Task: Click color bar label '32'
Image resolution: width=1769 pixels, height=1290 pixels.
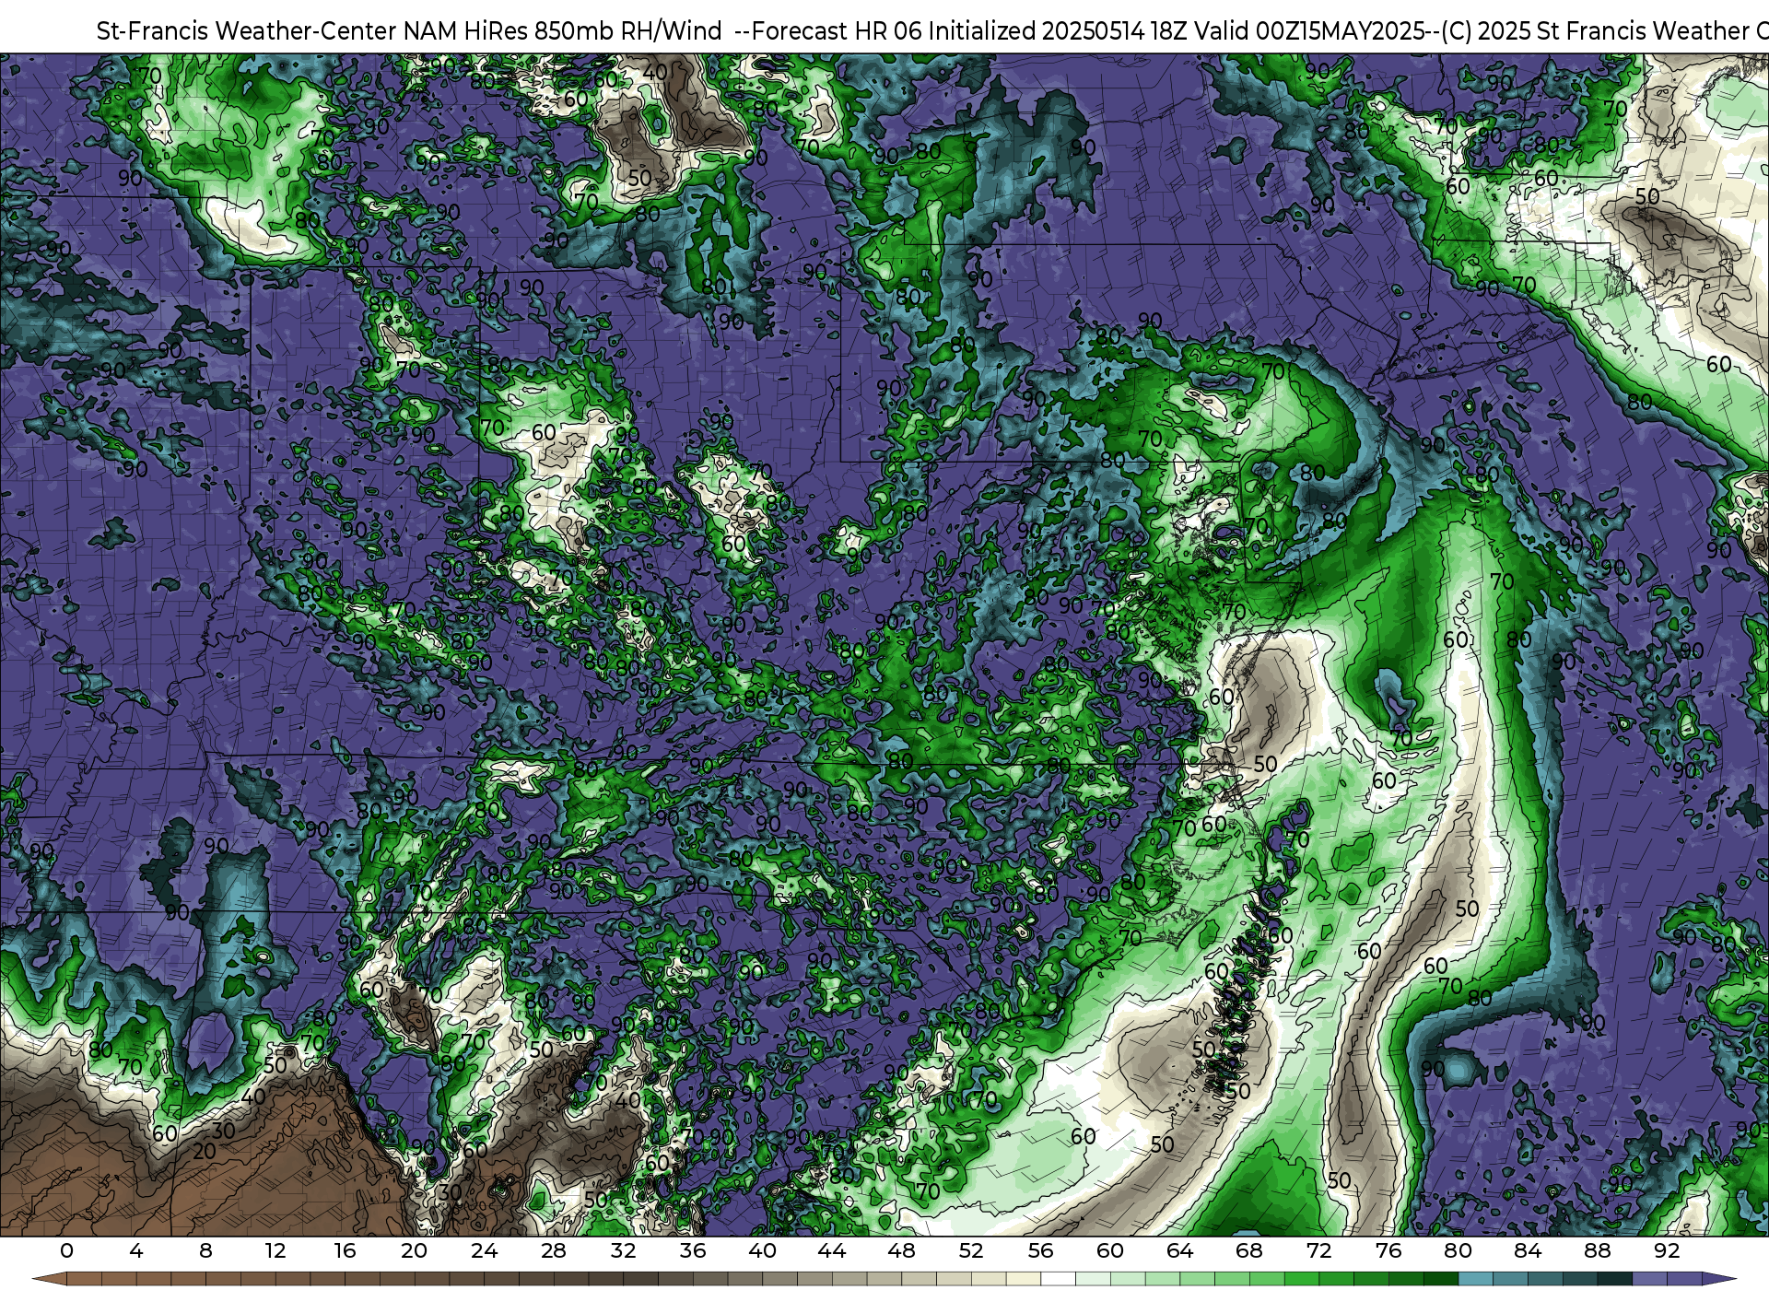Action: tap(623, 1250)
